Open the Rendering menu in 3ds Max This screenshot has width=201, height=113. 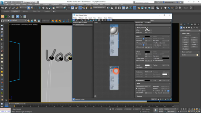(x=65, y=5)
